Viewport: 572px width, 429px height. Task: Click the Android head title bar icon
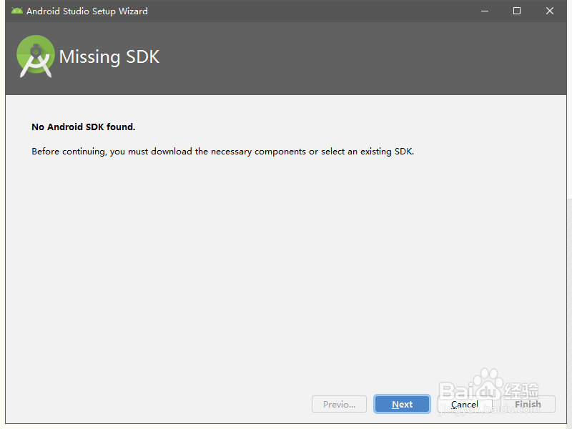click(16, 11)
